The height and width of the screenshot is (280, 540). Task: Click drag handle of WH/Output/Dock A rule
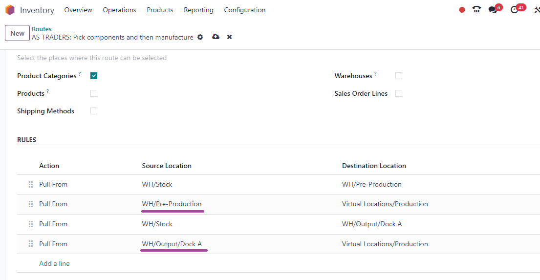pyautogui.click(x=31, y=244)
